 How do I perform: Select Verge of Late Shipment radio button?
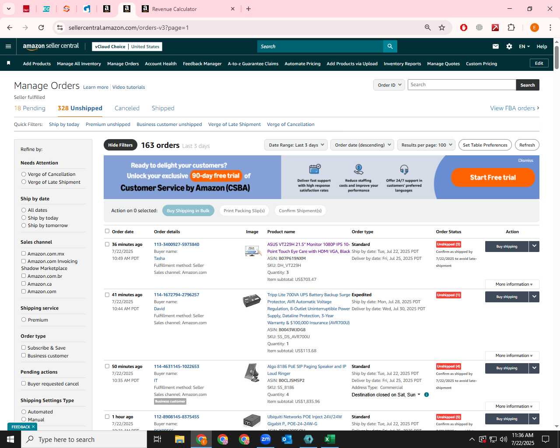pos(24,182)
